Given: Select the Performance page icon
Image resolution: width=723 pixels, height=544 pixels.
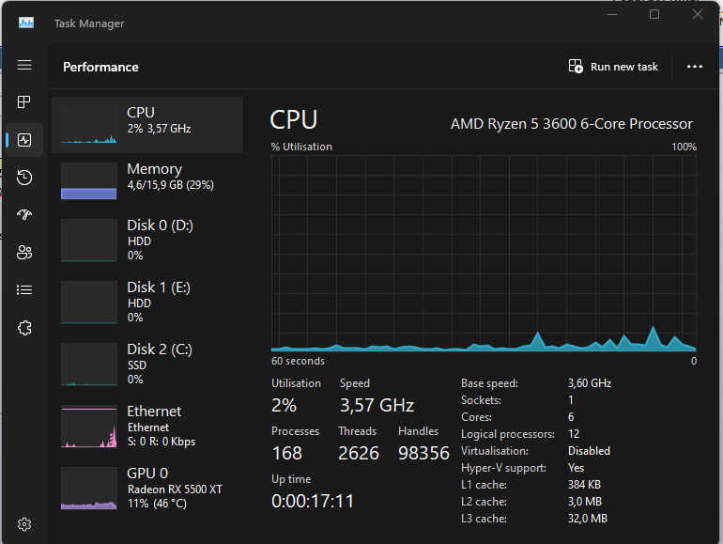Looking at the screenshot, I should [24, 140].
